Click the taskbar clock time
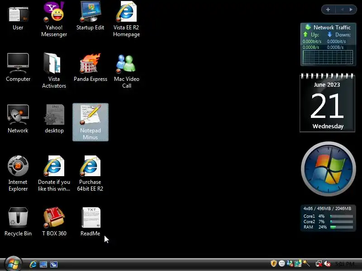Viewport: 362px width, 271px height. tap(345, 264)
